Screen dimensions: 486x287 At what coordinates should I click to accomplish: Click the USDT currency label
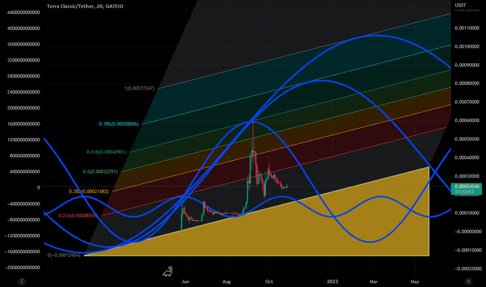tap(460, 5)
